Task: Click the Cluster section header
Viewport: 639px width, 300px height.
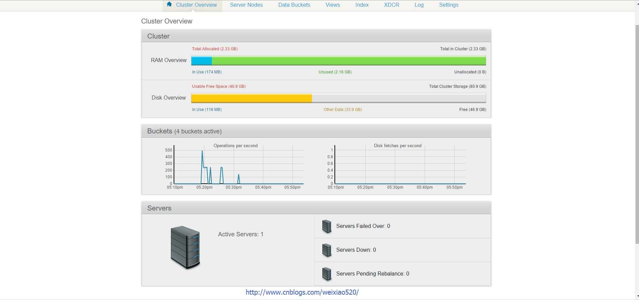Action: click(x=316, y=36)
